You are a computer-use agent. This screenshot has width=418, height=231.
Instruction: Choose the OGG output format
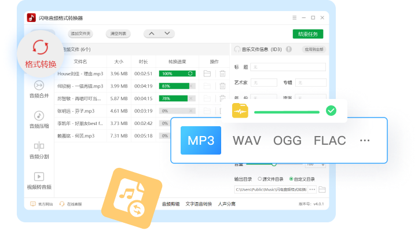287,141
